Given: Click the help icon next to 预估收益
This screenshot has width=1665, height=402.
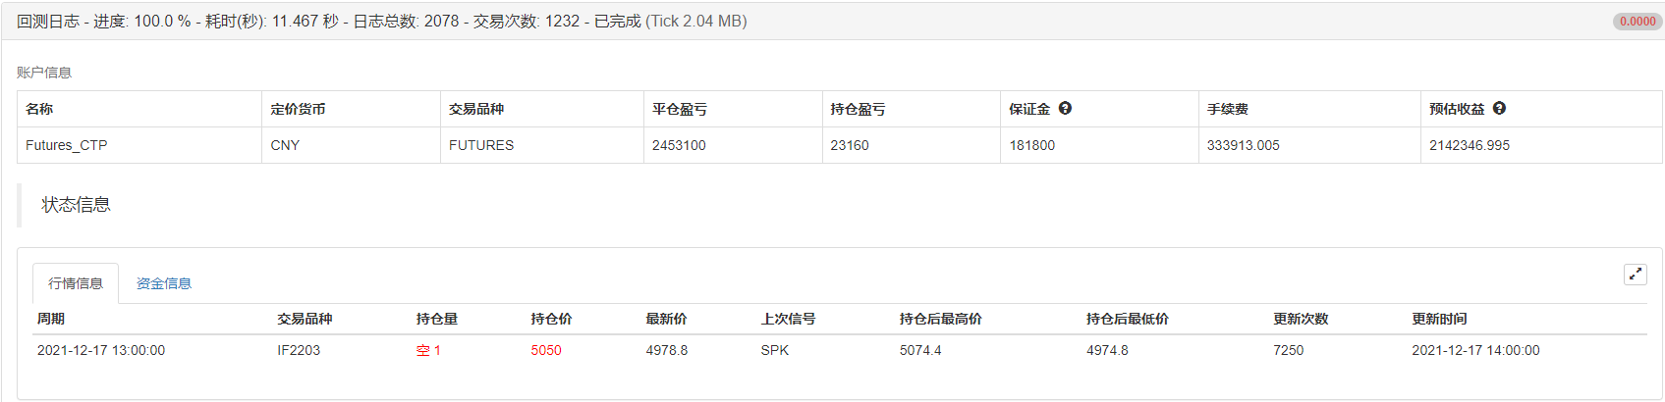Looking at the screenshot, I should [x=1499, y=109].
